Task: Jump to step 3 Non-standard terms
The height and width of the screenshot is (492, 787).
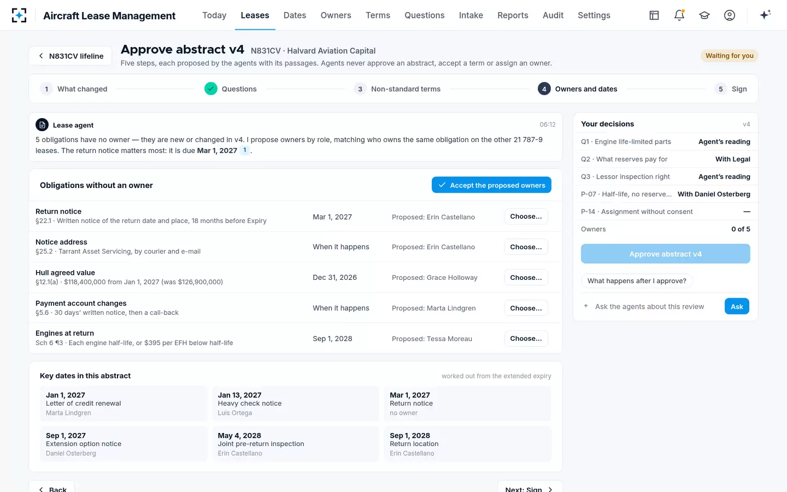Action: coord(397,89)
